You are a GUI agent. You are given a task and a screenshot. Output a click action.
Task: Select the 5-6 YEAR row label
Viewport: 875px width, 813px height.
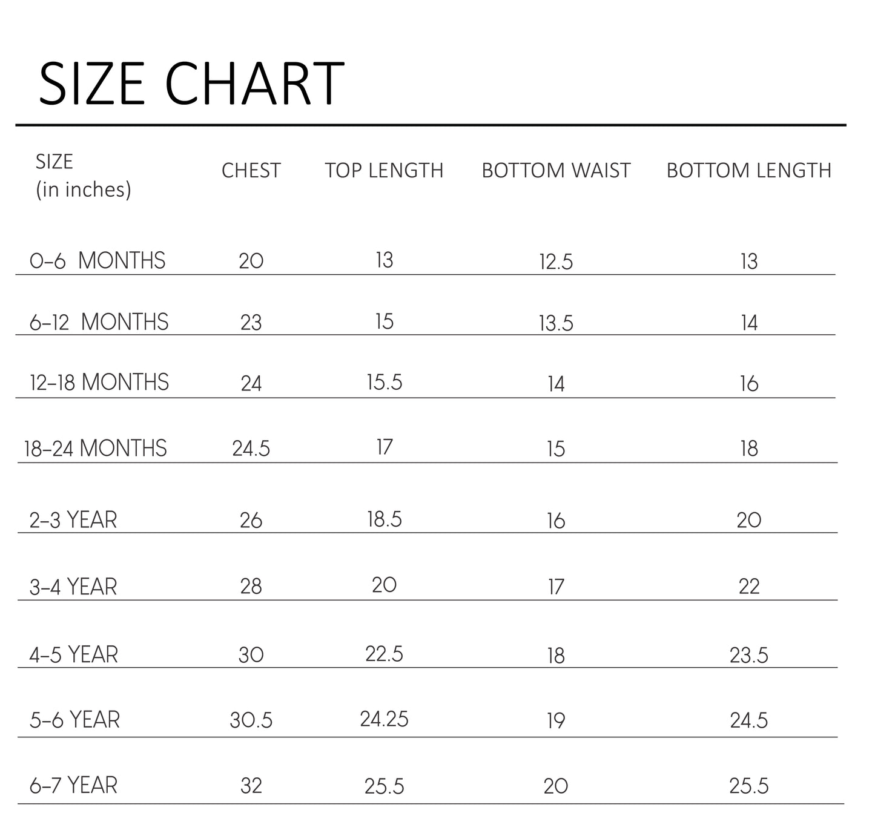tap(74, 720)
